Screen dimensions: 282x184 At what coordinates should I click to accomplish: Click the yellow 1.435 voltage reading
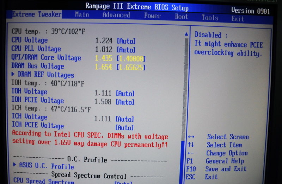[x=104, y=58]
